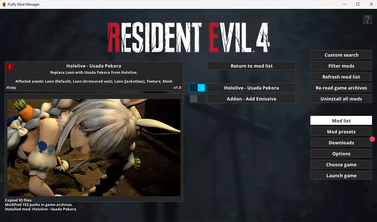Click the Fluffy Mod Manager title bar icon
Image resolution: width=377 pixels, height=222 pixels.
4,4
